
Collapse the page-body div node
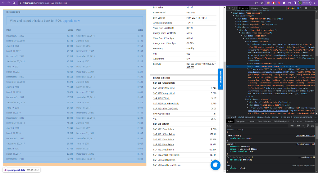tap(242, 36)
